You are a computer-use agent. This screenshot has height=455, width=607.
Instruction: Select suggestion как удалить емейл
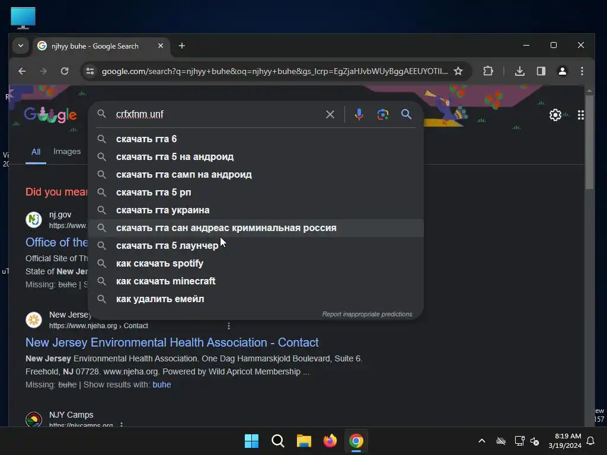[x=256, y=299]
